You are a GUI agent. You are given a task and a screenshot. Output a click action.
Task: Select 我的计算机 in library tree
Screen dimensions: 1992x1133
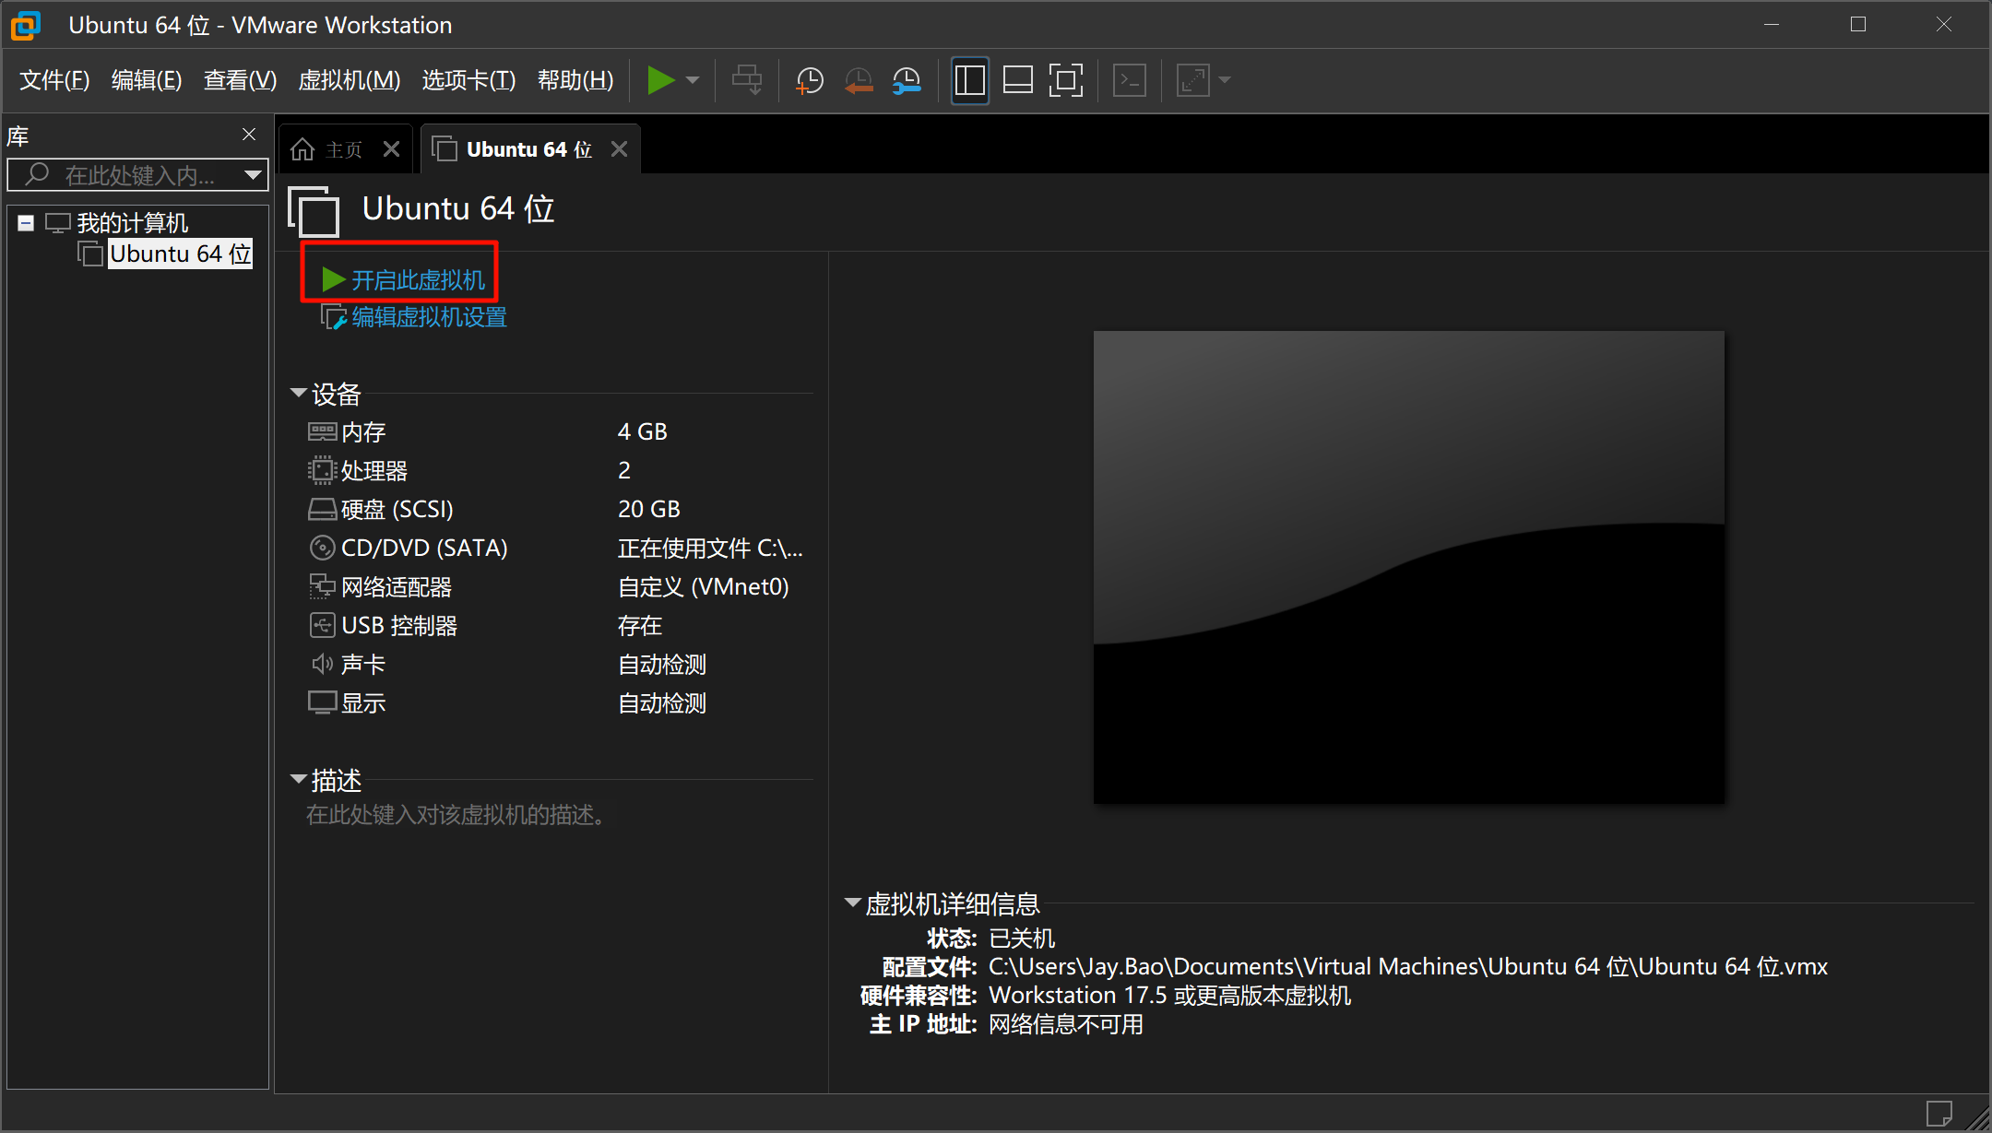(132, 223)
